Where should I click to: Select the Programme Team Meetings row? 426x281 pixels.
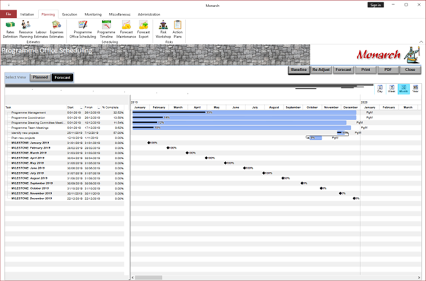65,128
